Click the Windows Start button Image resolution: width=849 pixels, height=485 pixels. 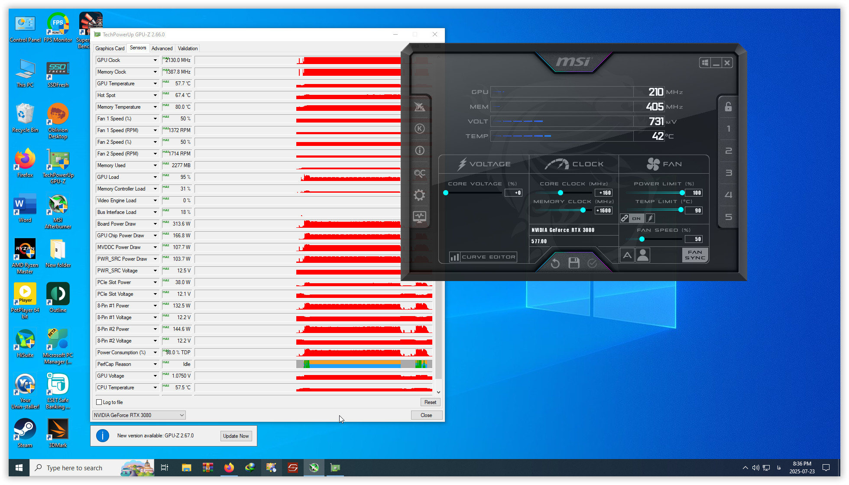tap(19, 468)
